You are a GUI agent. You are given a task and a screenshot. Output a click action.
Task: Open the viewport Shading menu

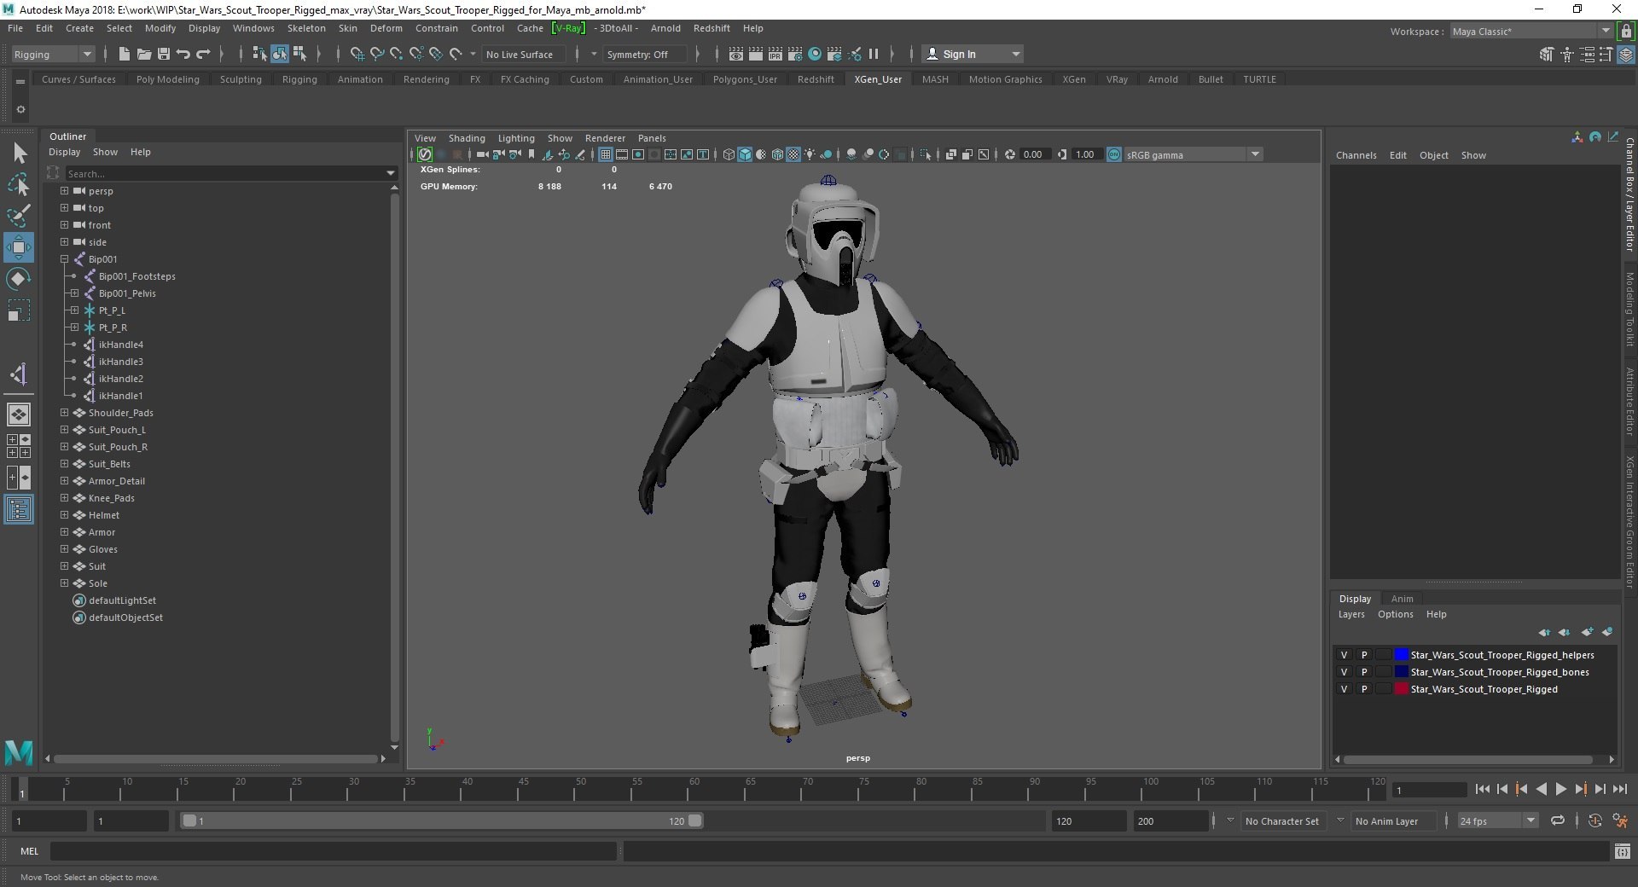click(467, 138)
